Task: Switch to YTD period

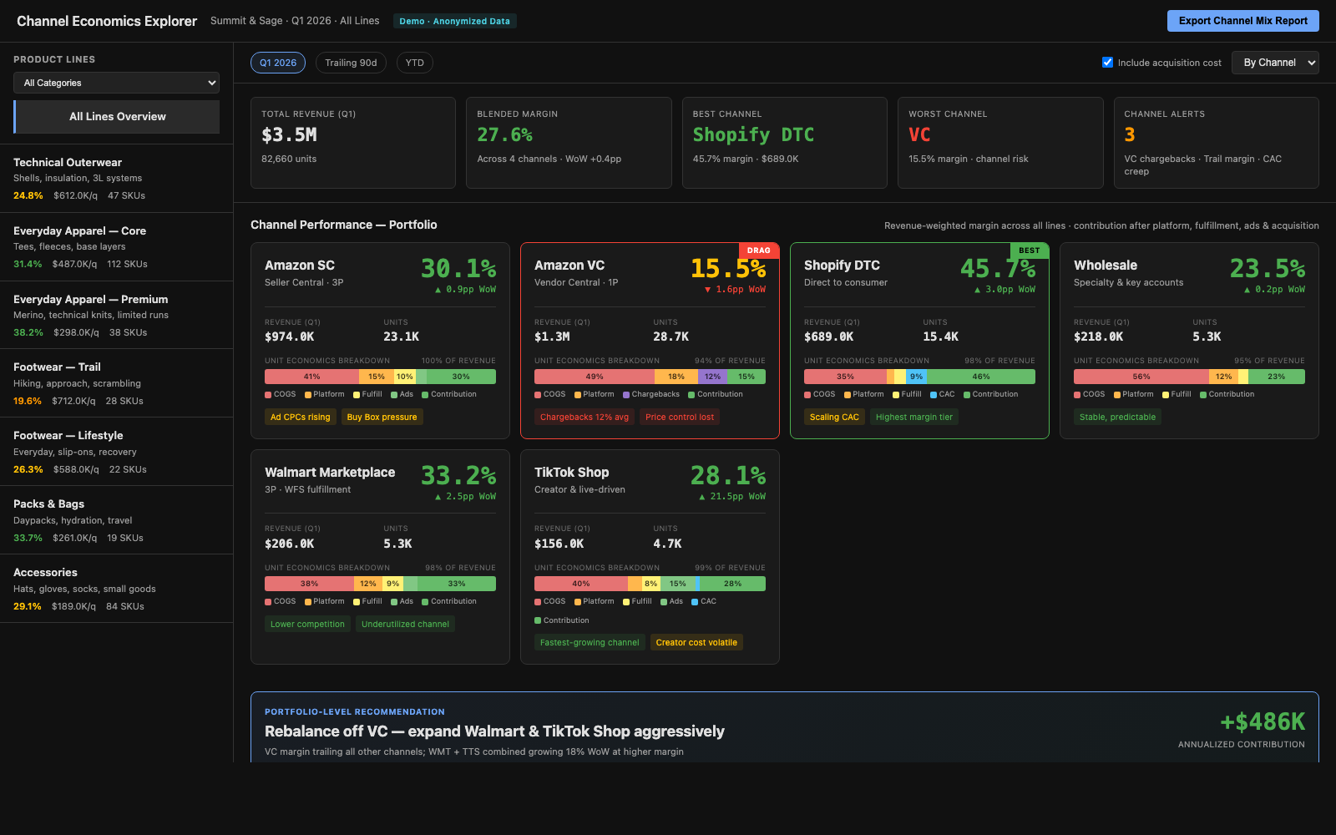Action: (415, 63)
